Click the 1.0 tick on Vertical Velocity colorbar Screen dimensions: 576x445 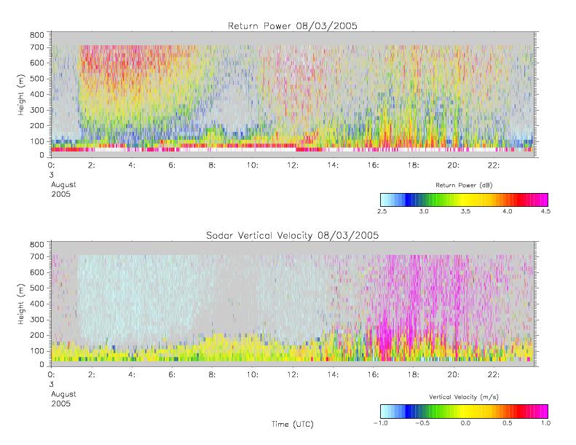[545, 423]
